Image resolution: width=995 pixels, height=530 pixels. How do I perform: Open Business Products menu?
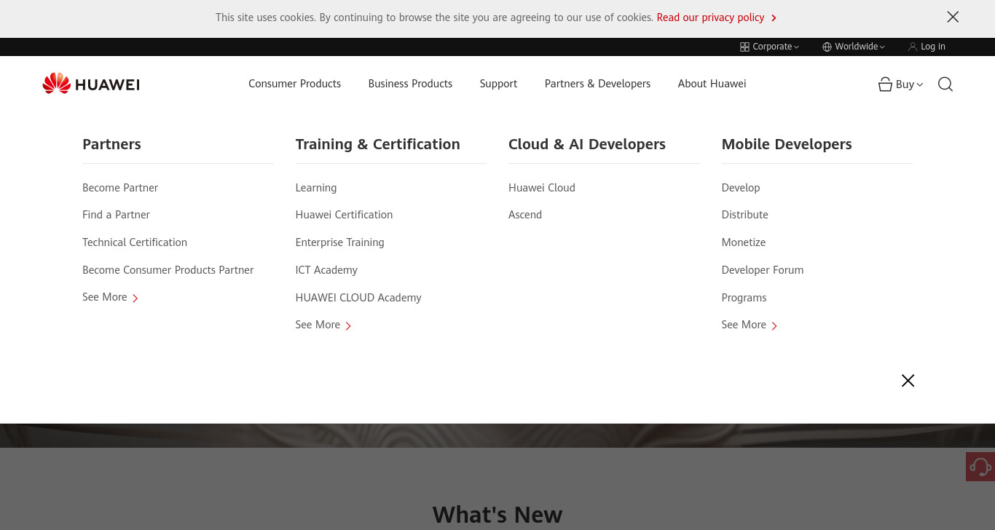[x=410, y=84]
